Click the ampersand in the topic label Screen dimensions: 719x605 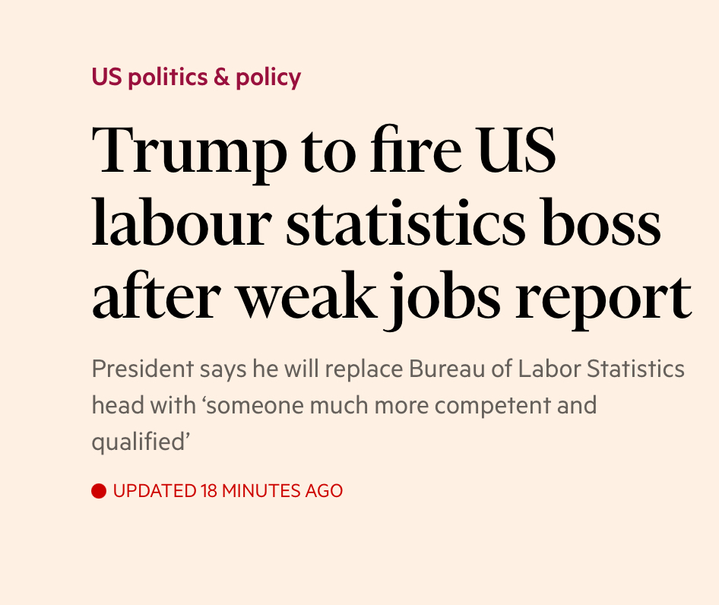point(221,77)
